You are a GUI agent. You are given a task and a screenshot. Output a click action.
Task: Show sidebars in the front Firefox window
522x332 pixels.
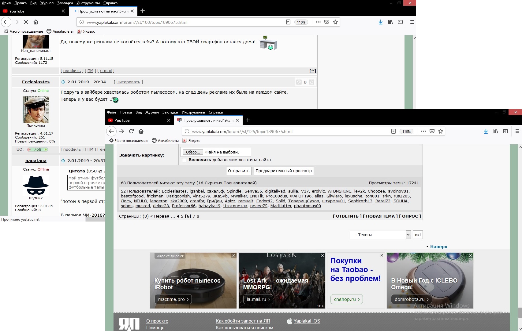[505, 131]
